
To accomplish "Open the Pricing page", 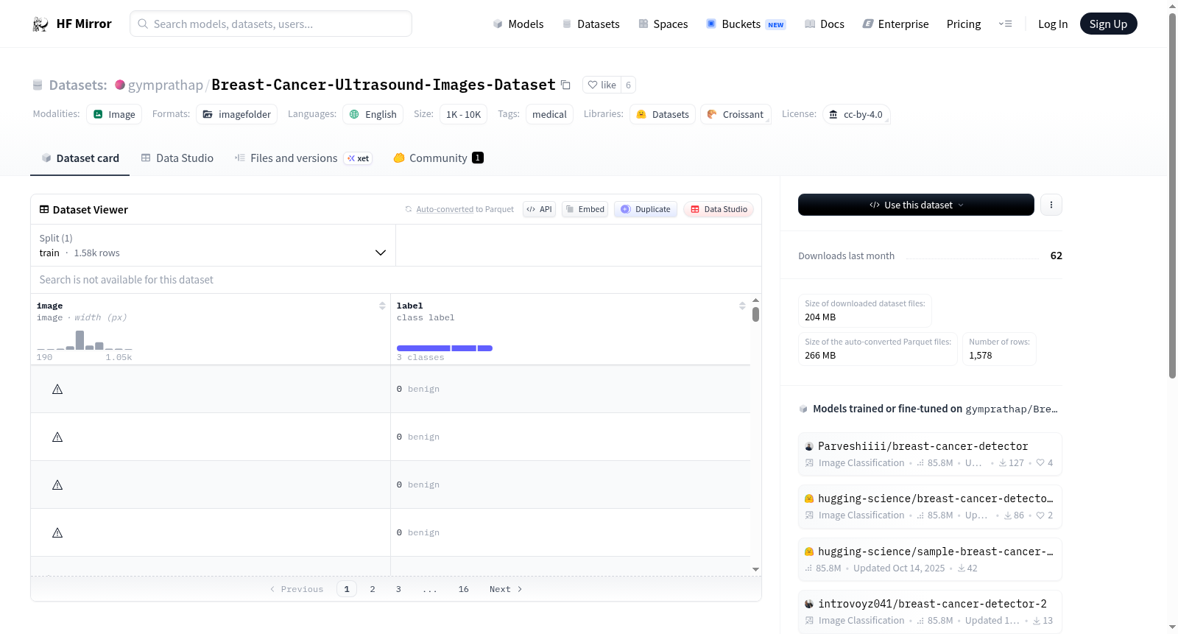I will (x=964, y=24).
